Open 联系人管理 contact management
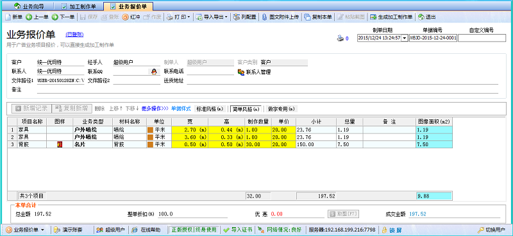Image resolution: width=513 pixels, height=236 pixels. point(255,72)
